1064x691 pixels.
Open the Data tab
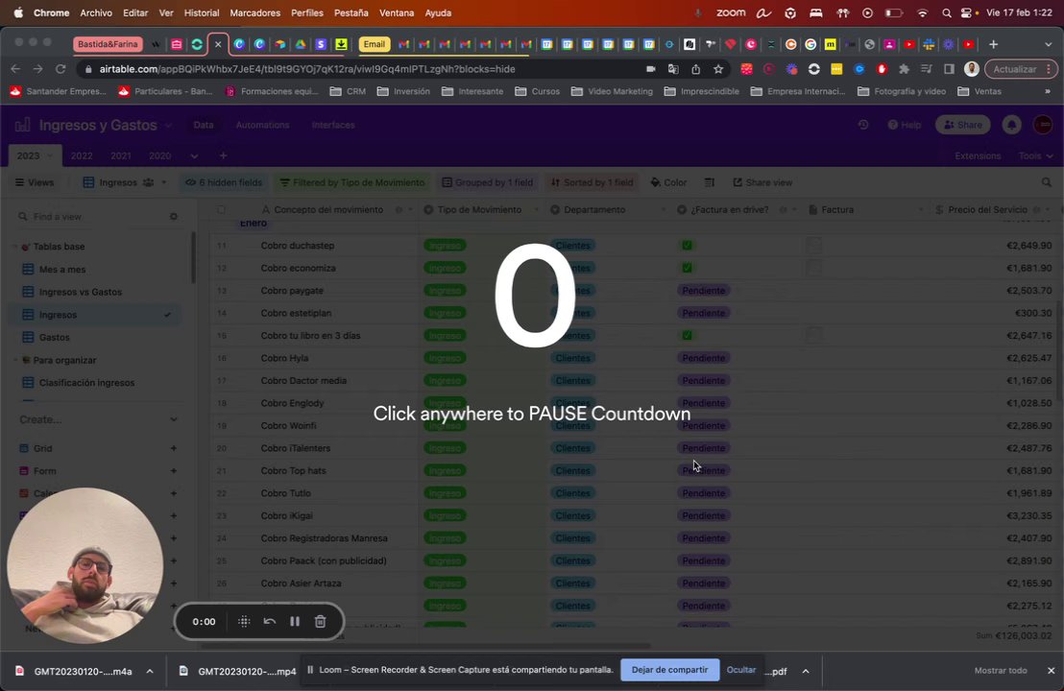click(204, 125)
